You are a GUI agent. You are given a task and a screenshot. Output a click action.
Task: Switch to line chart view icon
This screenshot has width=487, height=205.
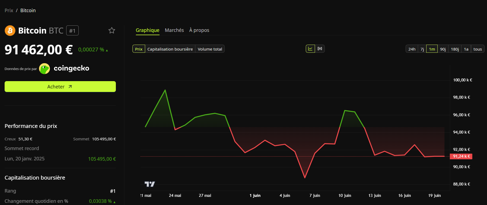point(310,49)
